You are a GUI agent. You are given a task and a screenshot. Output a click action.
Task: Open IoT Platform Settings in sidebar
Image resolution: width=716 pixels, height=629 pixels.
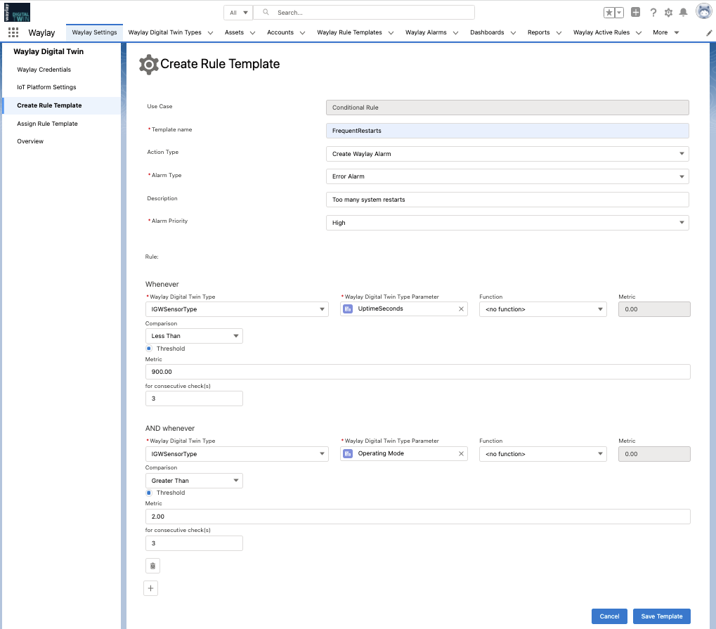pos(46,87)
